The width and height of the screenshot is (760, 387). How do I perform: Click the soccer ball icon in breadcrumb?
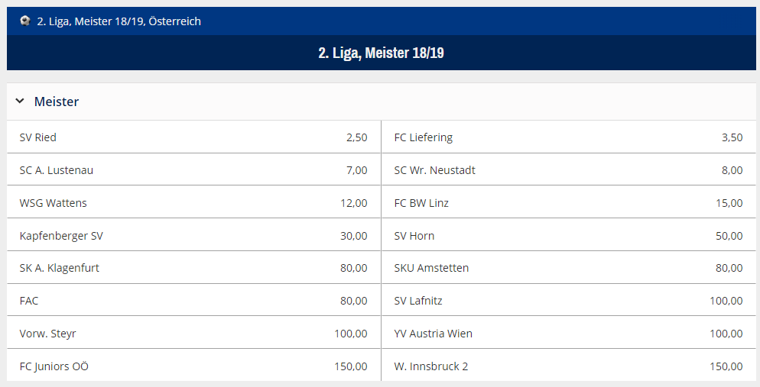click(x=25, y=21)
